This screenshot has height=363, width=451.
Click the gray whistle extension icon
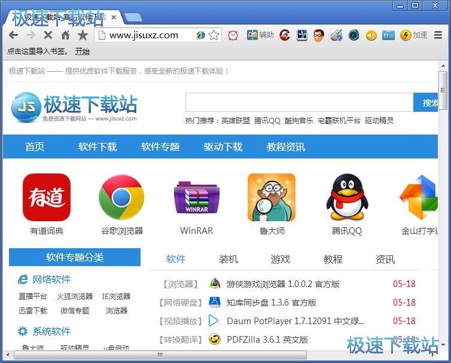(x=337, y=35)
